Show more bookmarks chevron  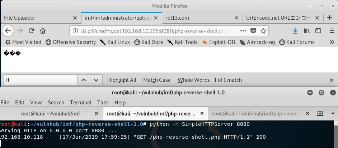point(332,42)
